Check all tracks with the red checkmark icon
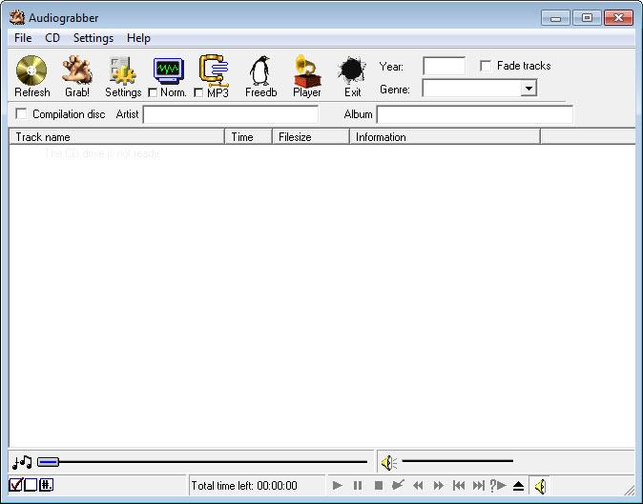Screen dimensions: 643x504 [x=16, y=485]
